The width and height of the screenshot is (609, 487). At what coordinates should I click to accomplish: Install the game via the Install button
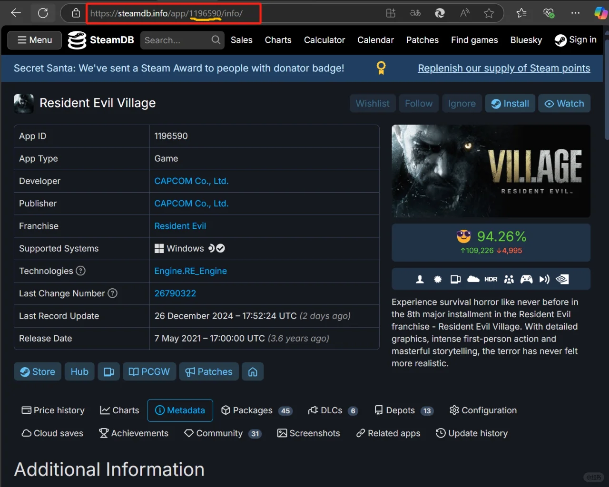point(510,104)
